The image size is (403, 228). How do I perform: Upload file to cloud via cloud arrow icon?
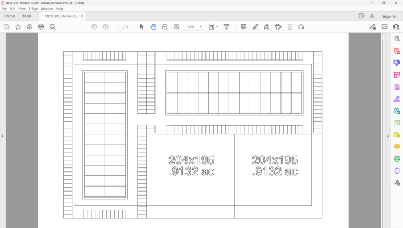point(30,27)
